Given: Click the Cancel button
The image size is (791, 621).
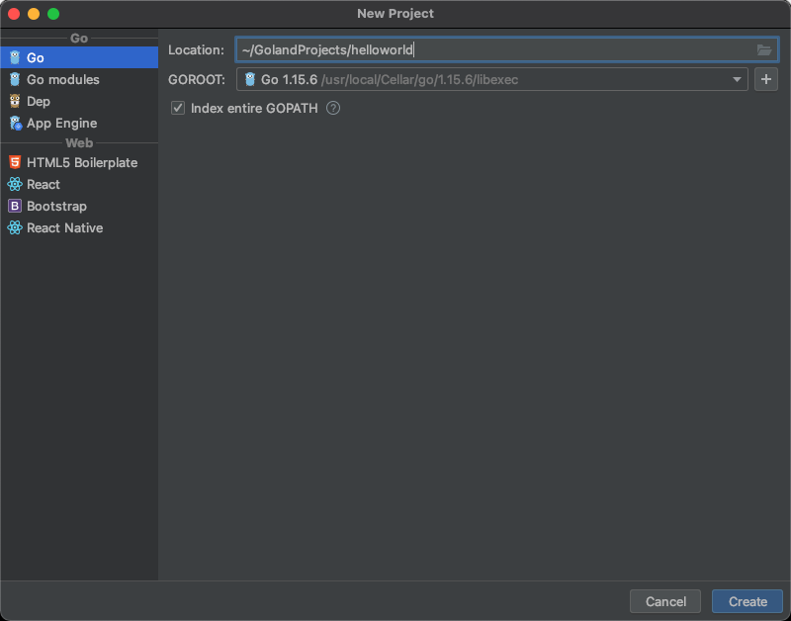Looking at the screenshot, I should [x=665, y=601].
